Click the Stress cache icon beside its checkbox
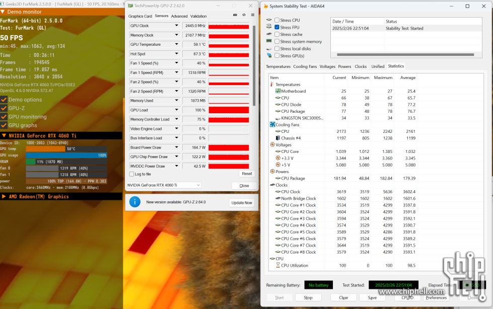This screenshot has width=493, height=309. click(x=269, y=34)
